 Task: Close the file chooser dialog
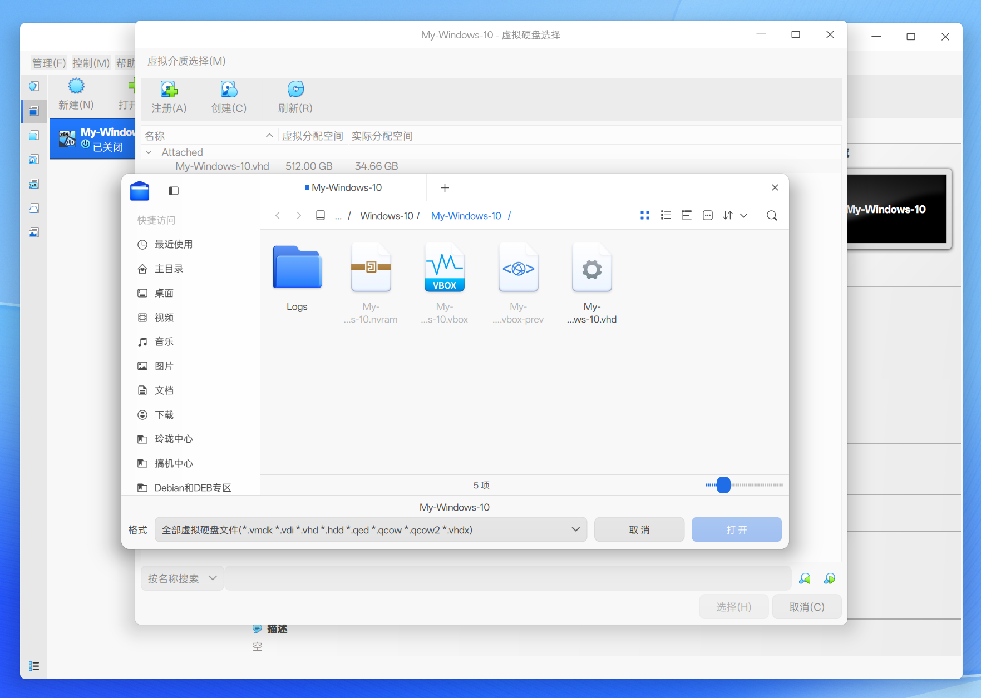[775, 187]
